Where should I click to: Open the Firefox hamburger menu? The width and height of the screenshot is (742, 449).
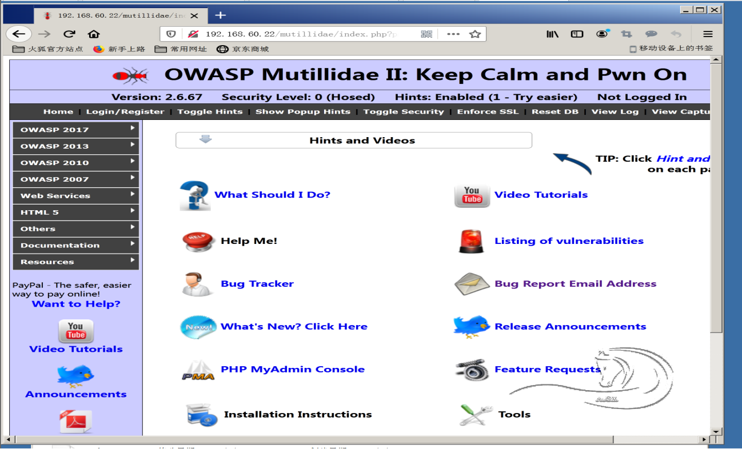[x=708, y=34]
